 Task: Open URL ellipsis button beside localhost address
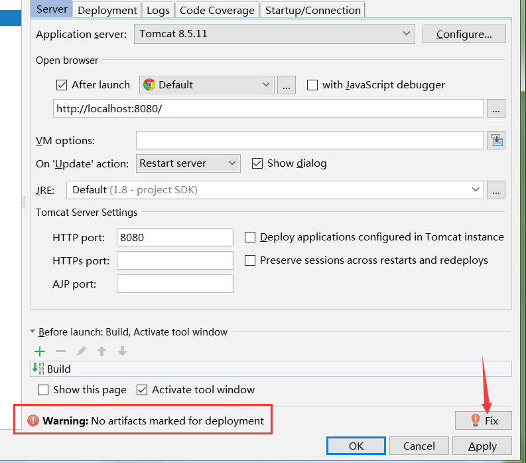pyautogui.click(x=496, y=108)
